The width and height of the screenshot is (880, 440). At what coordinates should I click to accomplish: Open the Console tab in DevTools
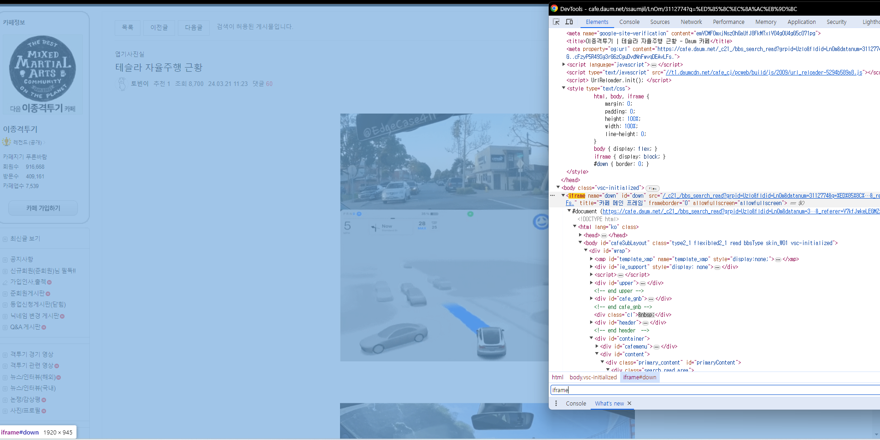629,22
